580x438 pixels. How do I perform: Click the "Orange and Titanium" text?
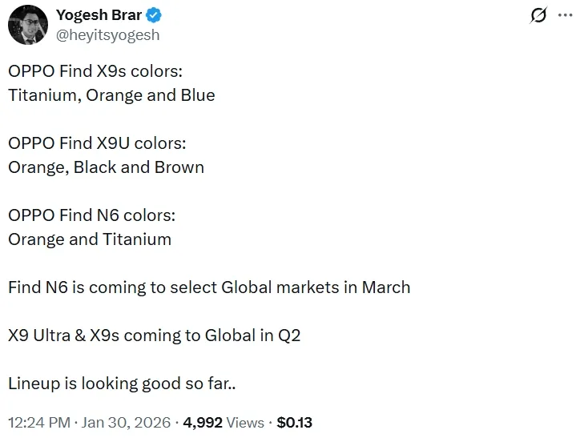[x=90, y=239]
